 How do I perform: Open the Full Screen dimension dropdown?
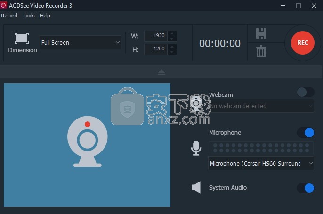(x=80, y=42)
